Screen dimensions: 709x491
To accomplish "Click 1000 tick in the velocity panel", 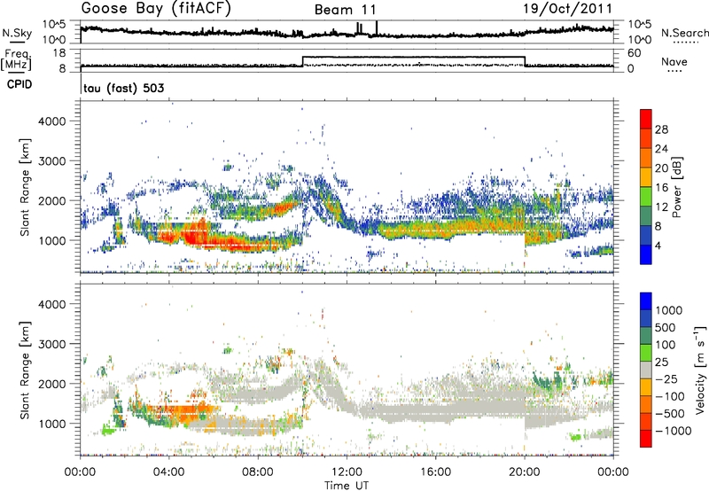I will coord(52,424).
